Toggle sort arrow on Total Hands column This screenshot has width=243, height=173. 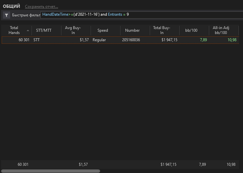[x=28, y=30]
